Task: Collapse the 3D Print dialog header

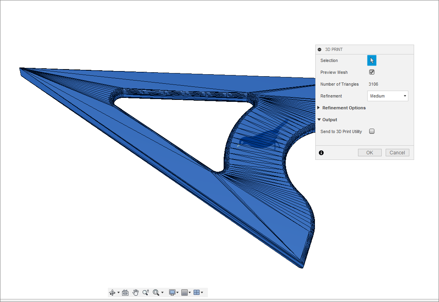Action: (x=319, y=49)
